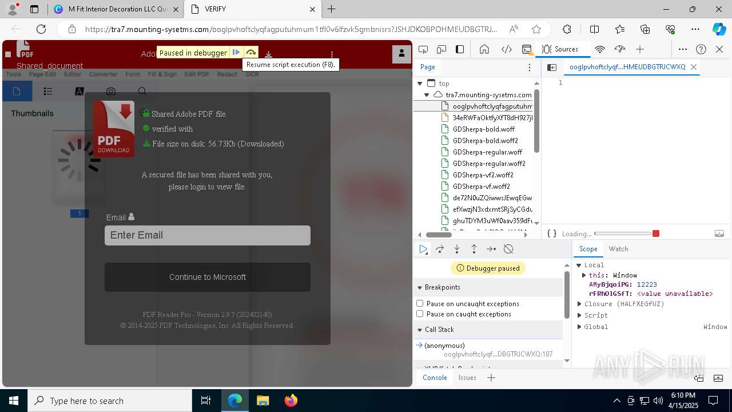Open Console drawer tab
Viewport: 732px width, 412px height.
point(435,378)
